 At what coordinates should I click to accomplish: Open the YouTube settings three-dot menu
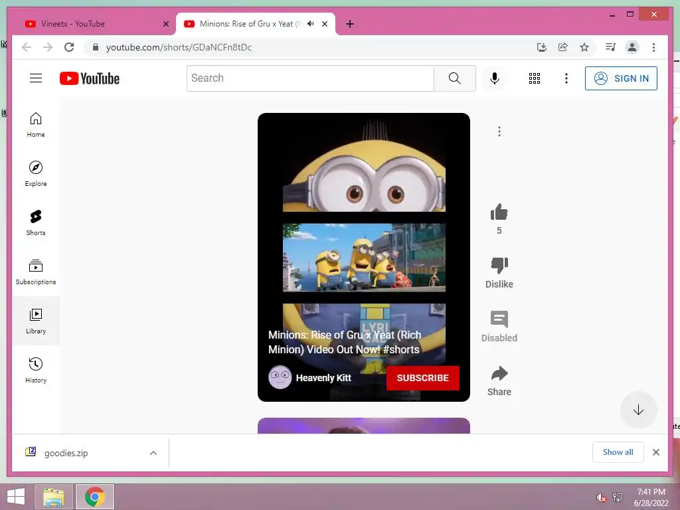(566, 78)
